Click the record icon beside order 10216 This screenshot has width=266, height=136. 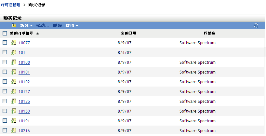(14, 130)
